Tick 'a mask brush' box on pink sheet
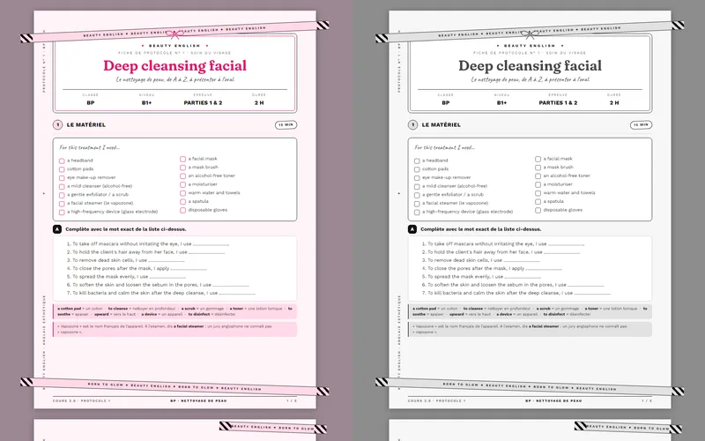The image size is (705, 441). pos(183,168)
